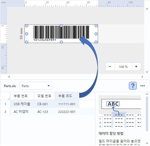Click the canvas scroll left arrow
The image size is (150, 146).
9,77
